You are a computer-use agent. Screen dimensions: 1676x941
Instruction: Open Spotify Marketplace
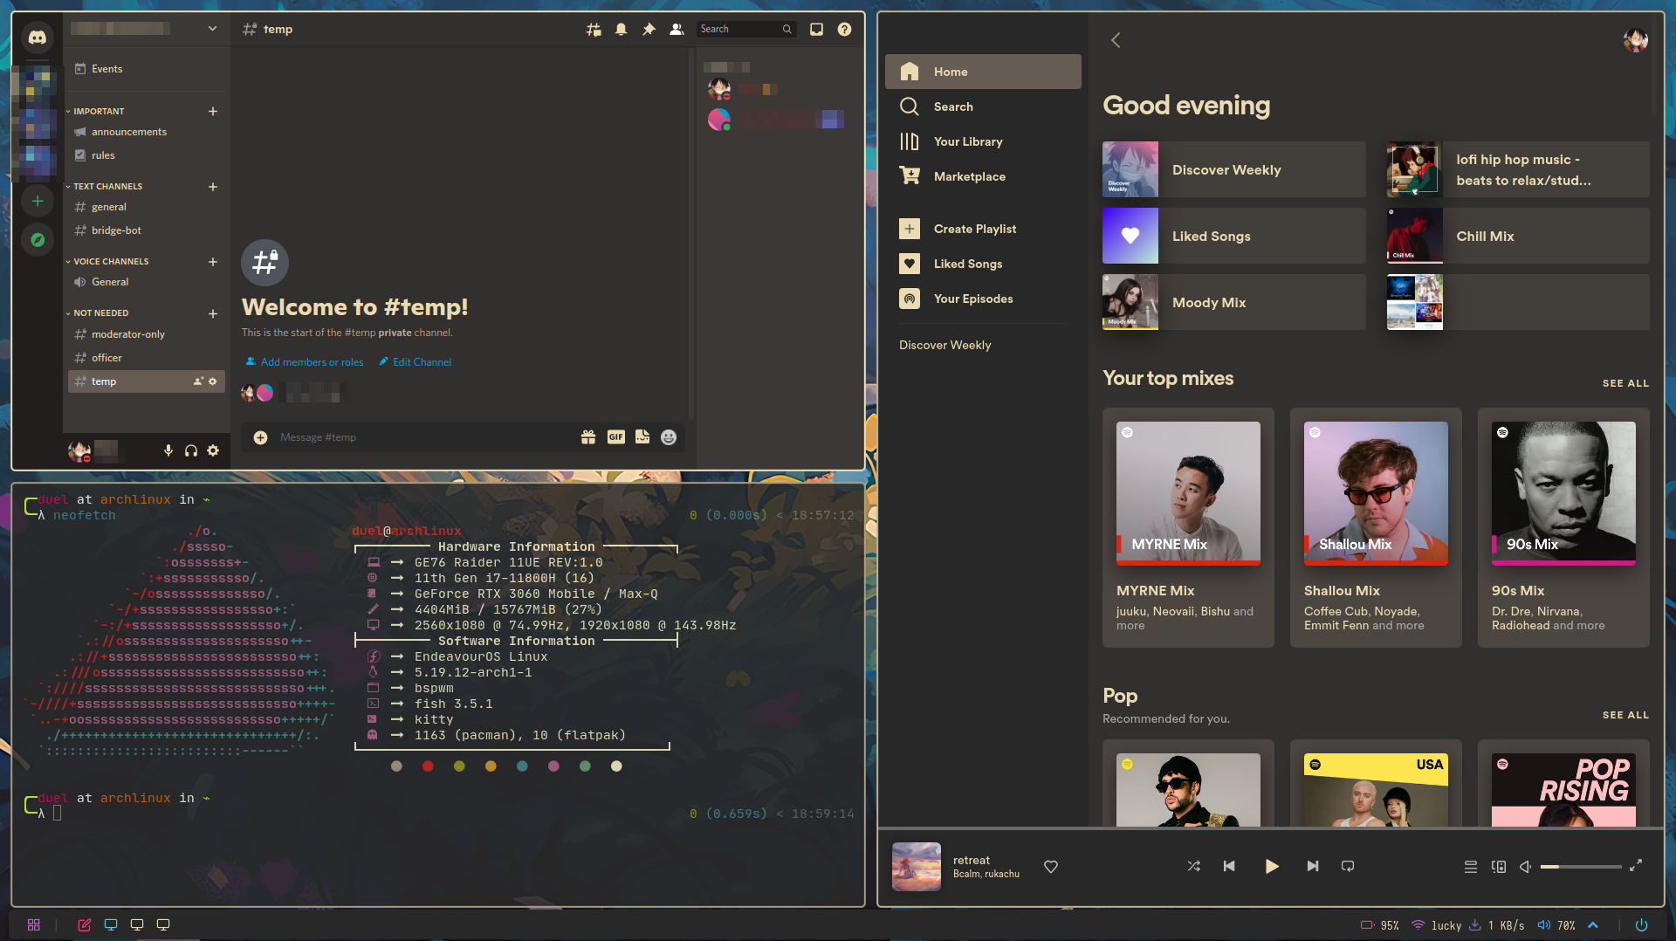[983, 176]
